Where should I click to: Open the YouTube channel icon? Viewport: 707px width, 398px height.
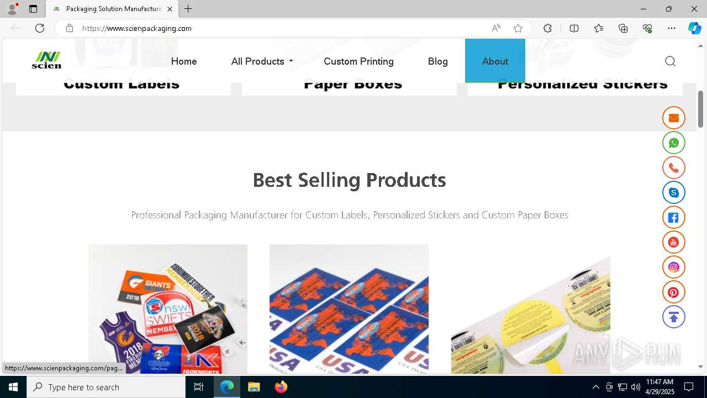click(x=674, y=242)
